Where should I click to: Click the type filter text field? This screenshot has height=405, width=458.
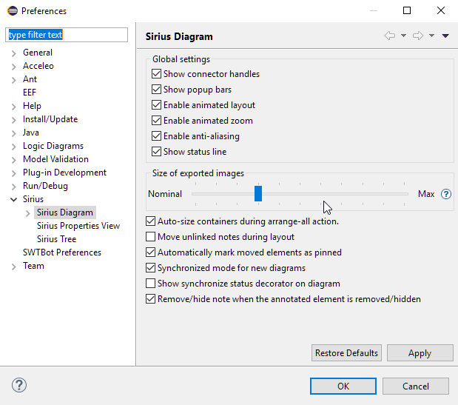(x=67, y=35)
